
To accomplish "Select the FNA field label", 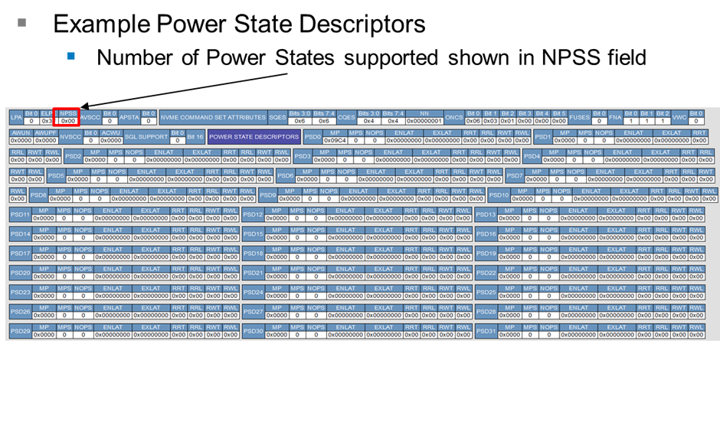I will pyautogui.click(x=616, y=117).
